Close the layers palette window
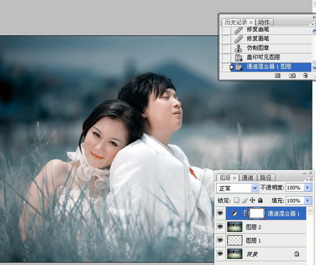The image size is (316, 265). click(311, 173)
